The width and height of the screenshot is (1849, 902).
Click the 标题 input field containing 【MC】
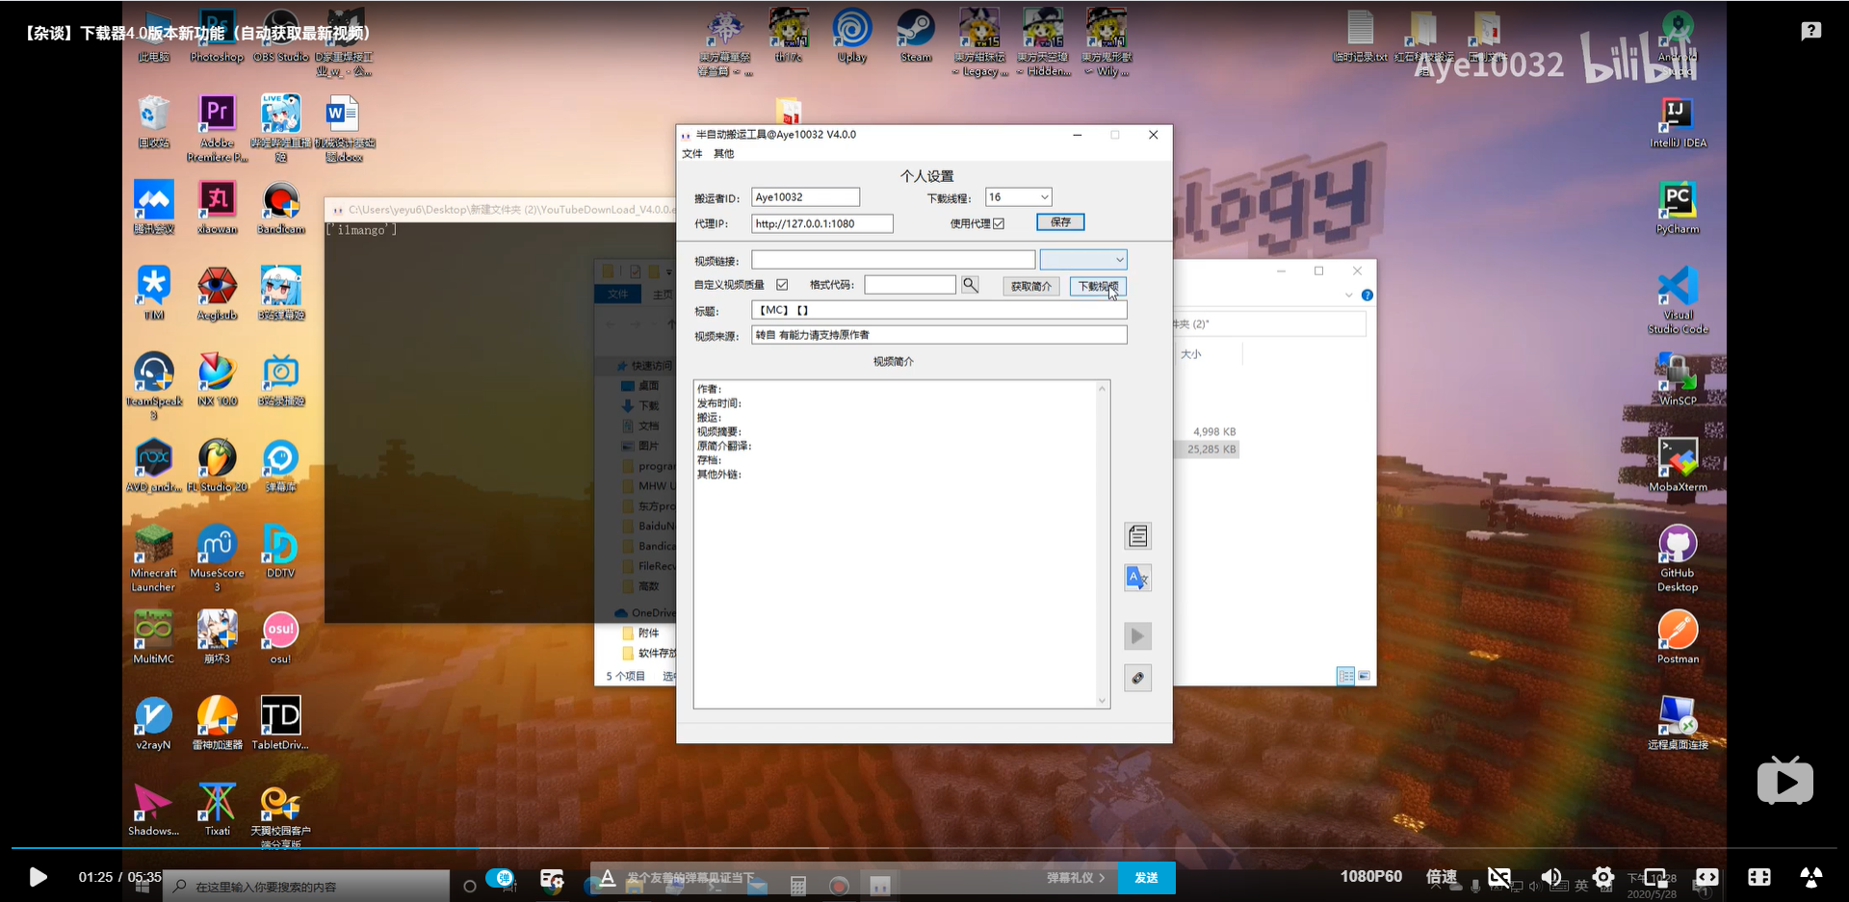click(939, 310)
